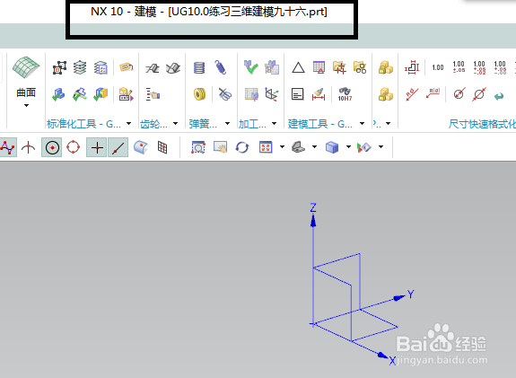The height and width of the screenshot is (378, 516).
Task: Apply the 1.00 no-tolerance dimension format
Action: click(438, 68)
